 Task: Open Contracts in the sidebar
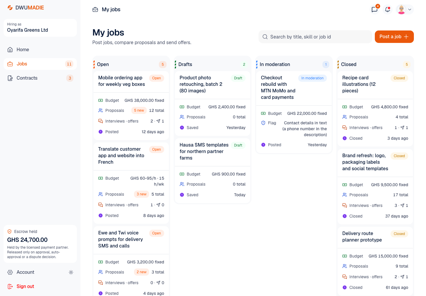pos(40,78)
